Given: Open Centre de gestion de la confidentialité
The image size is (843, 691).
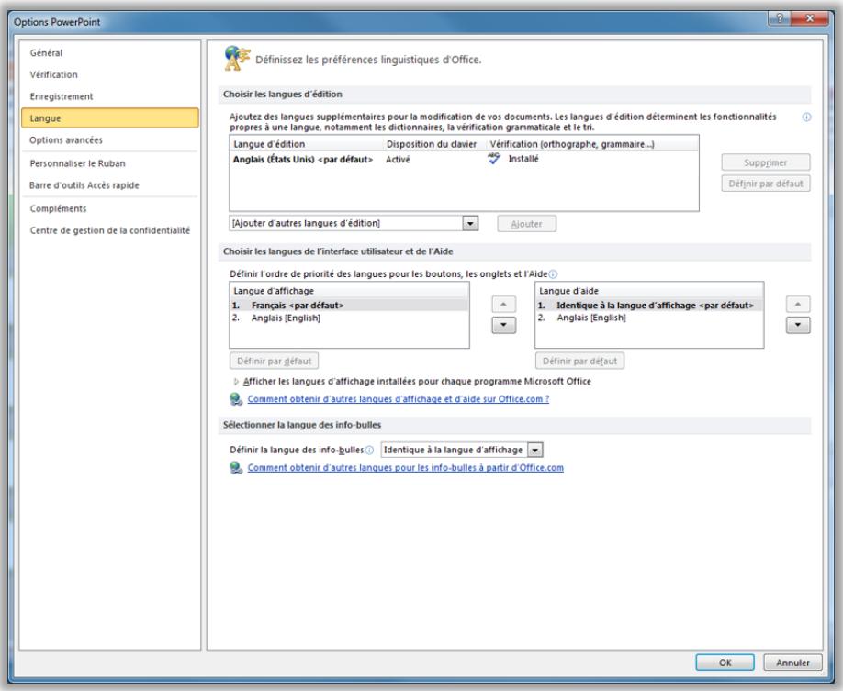Looking at the screenshot, I should 109,230.
